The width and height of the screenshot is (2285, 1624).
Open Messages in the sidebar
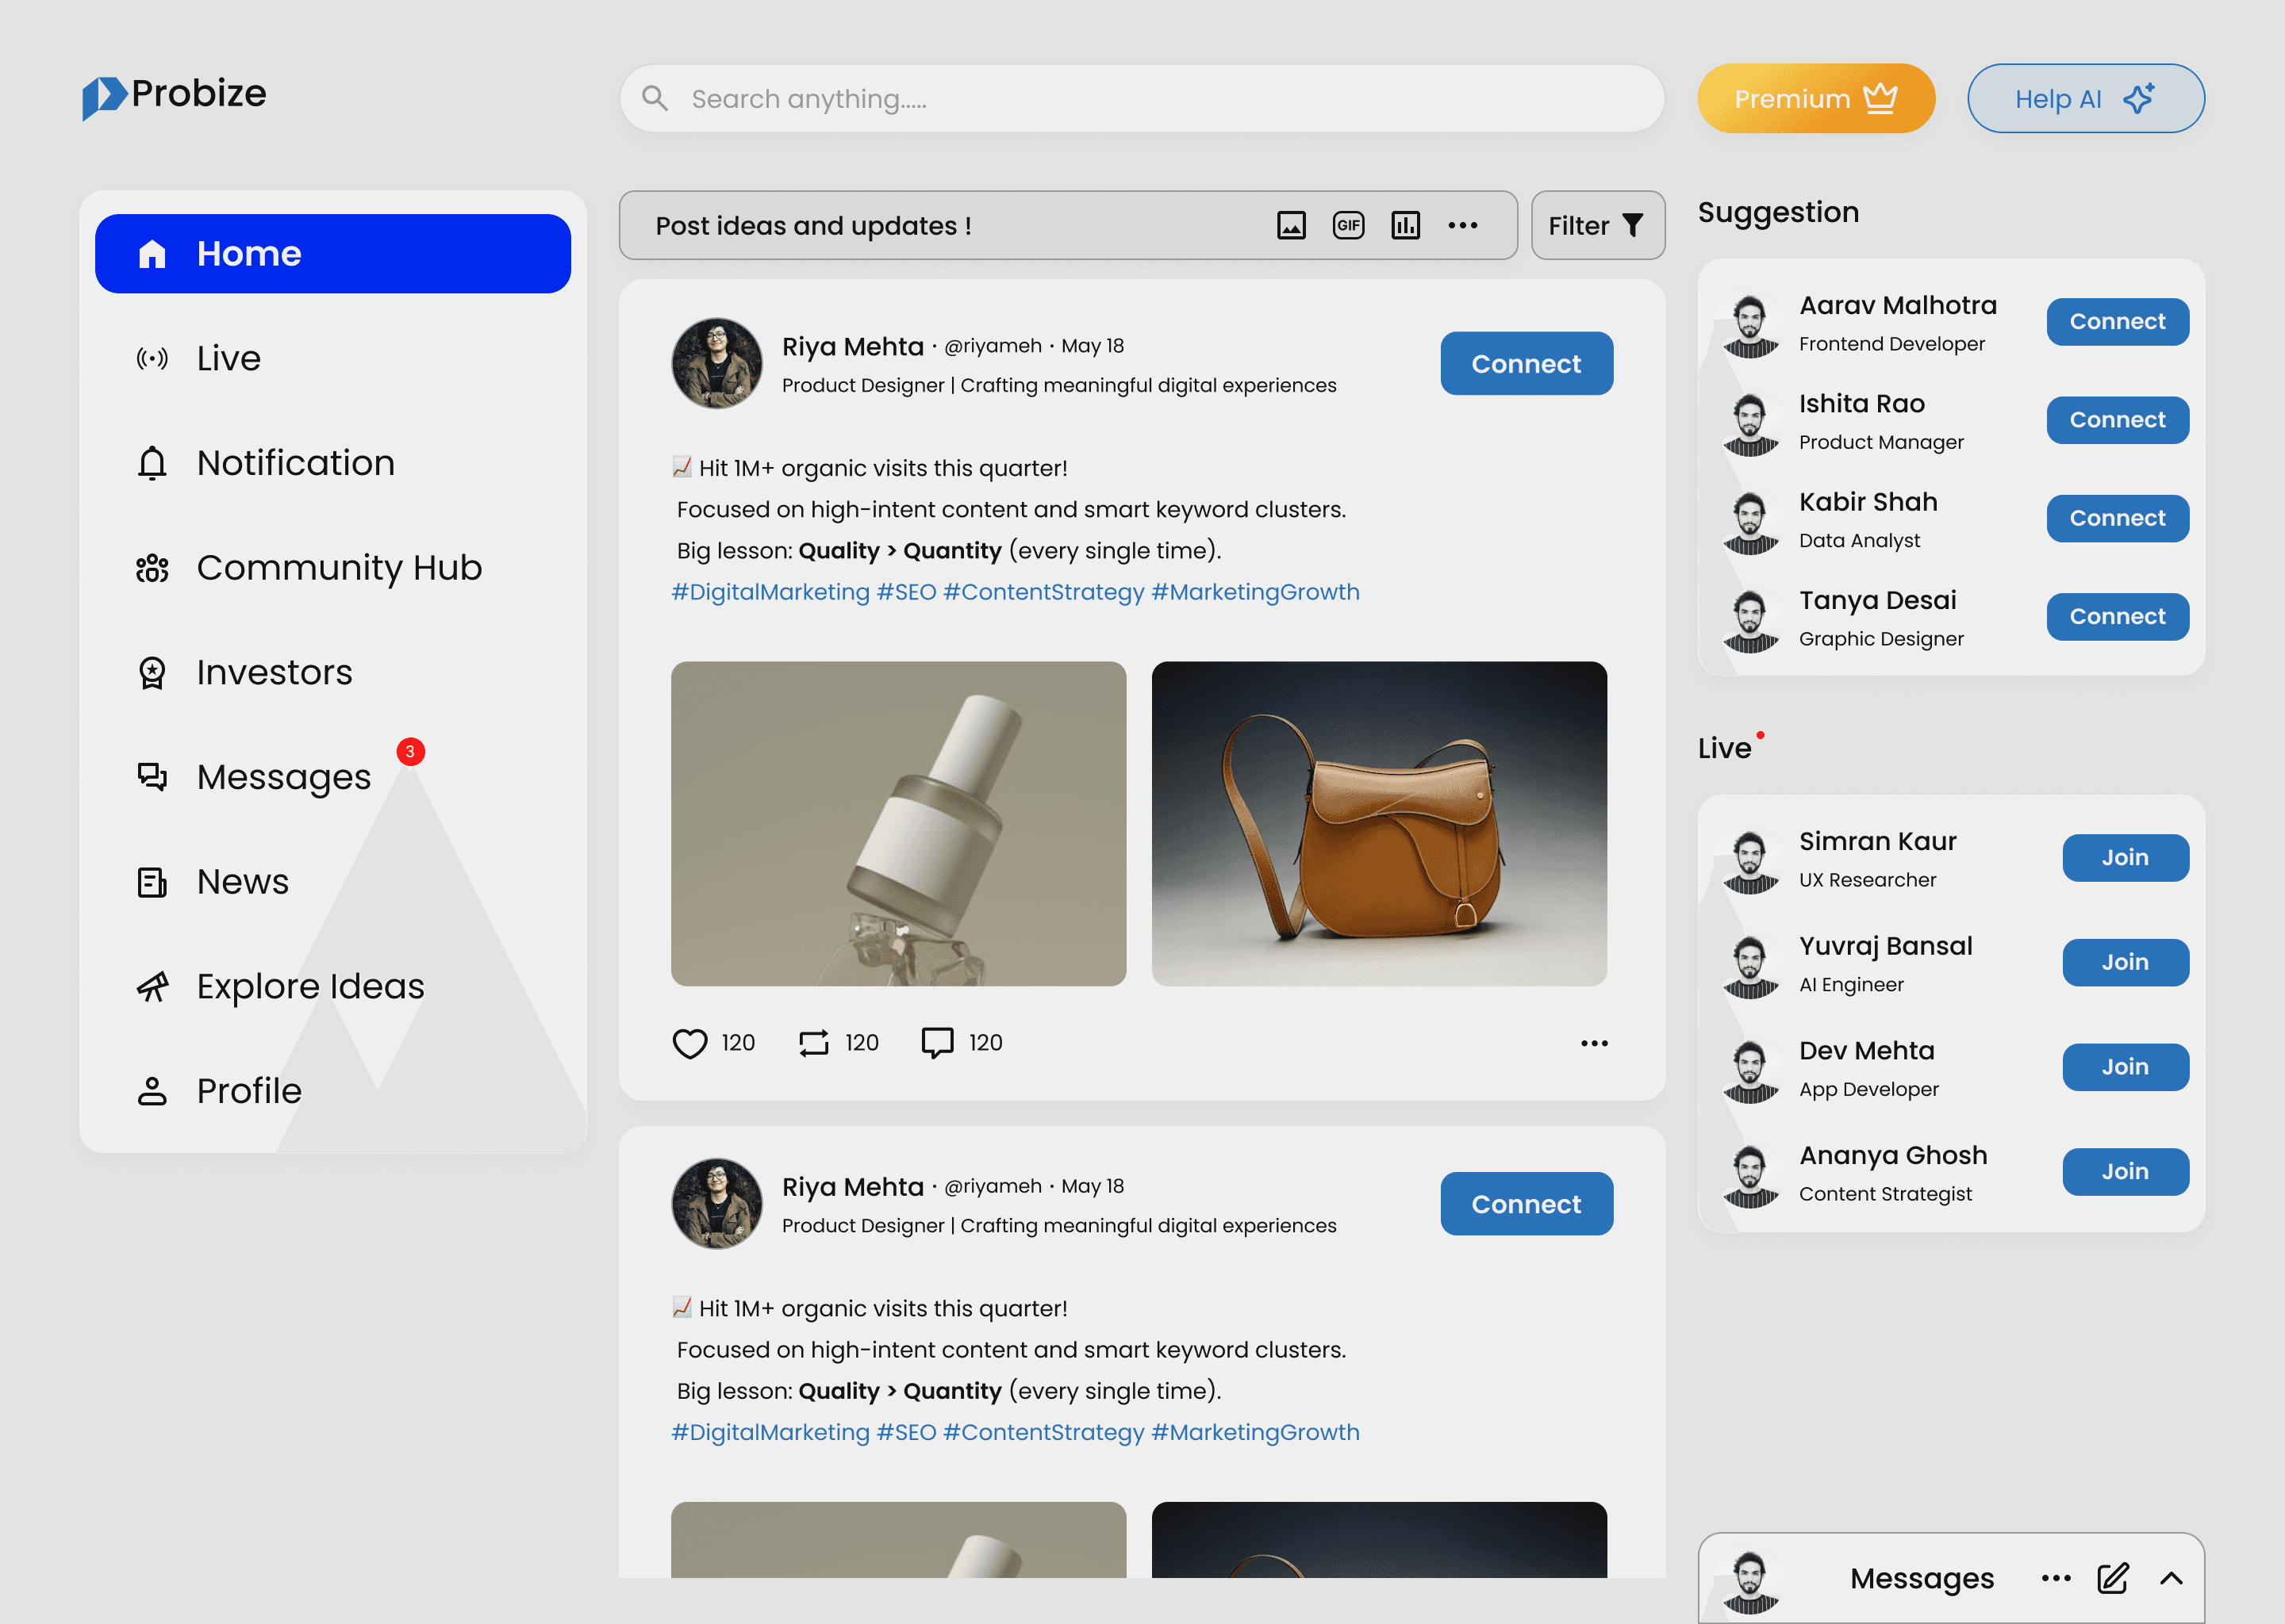tap(333, 777)
